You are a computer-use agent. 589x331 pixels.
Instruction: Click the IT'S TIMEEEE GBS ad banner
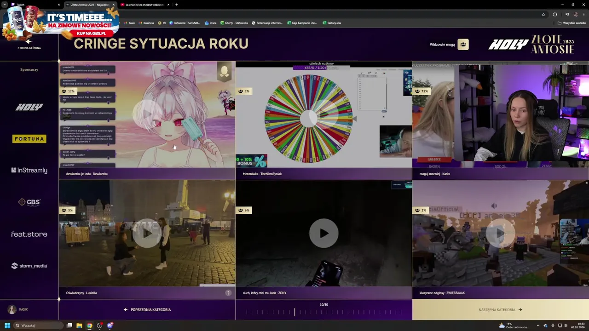tap(60, 23)
